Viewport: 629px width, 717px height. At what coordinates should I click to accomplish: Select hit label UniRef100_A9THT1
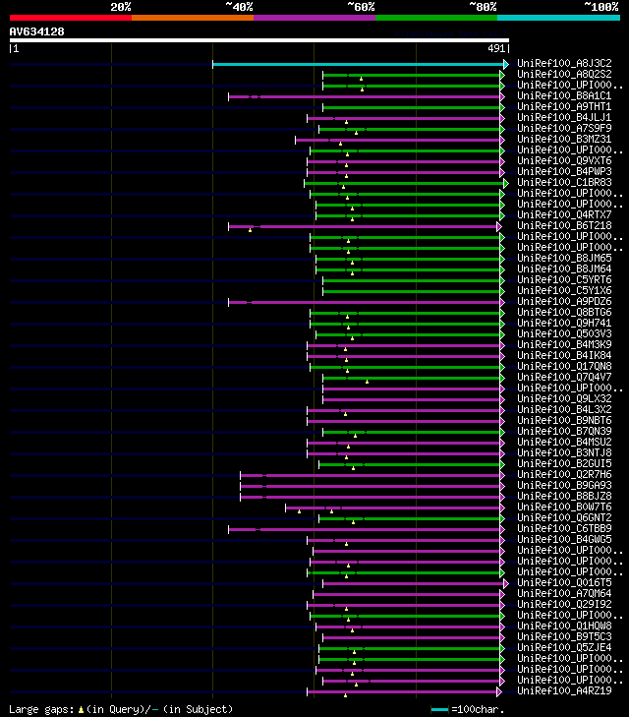[x=564, y=106]
